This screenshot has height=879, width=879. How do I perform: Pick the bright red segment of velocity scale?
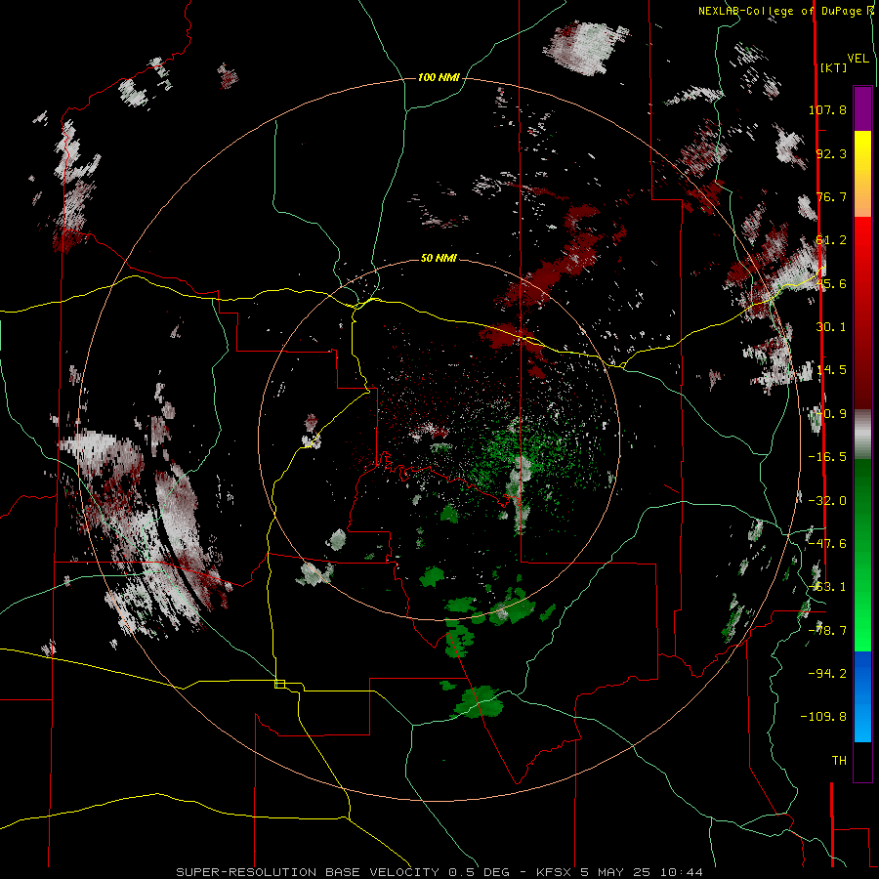coord(862,240)
